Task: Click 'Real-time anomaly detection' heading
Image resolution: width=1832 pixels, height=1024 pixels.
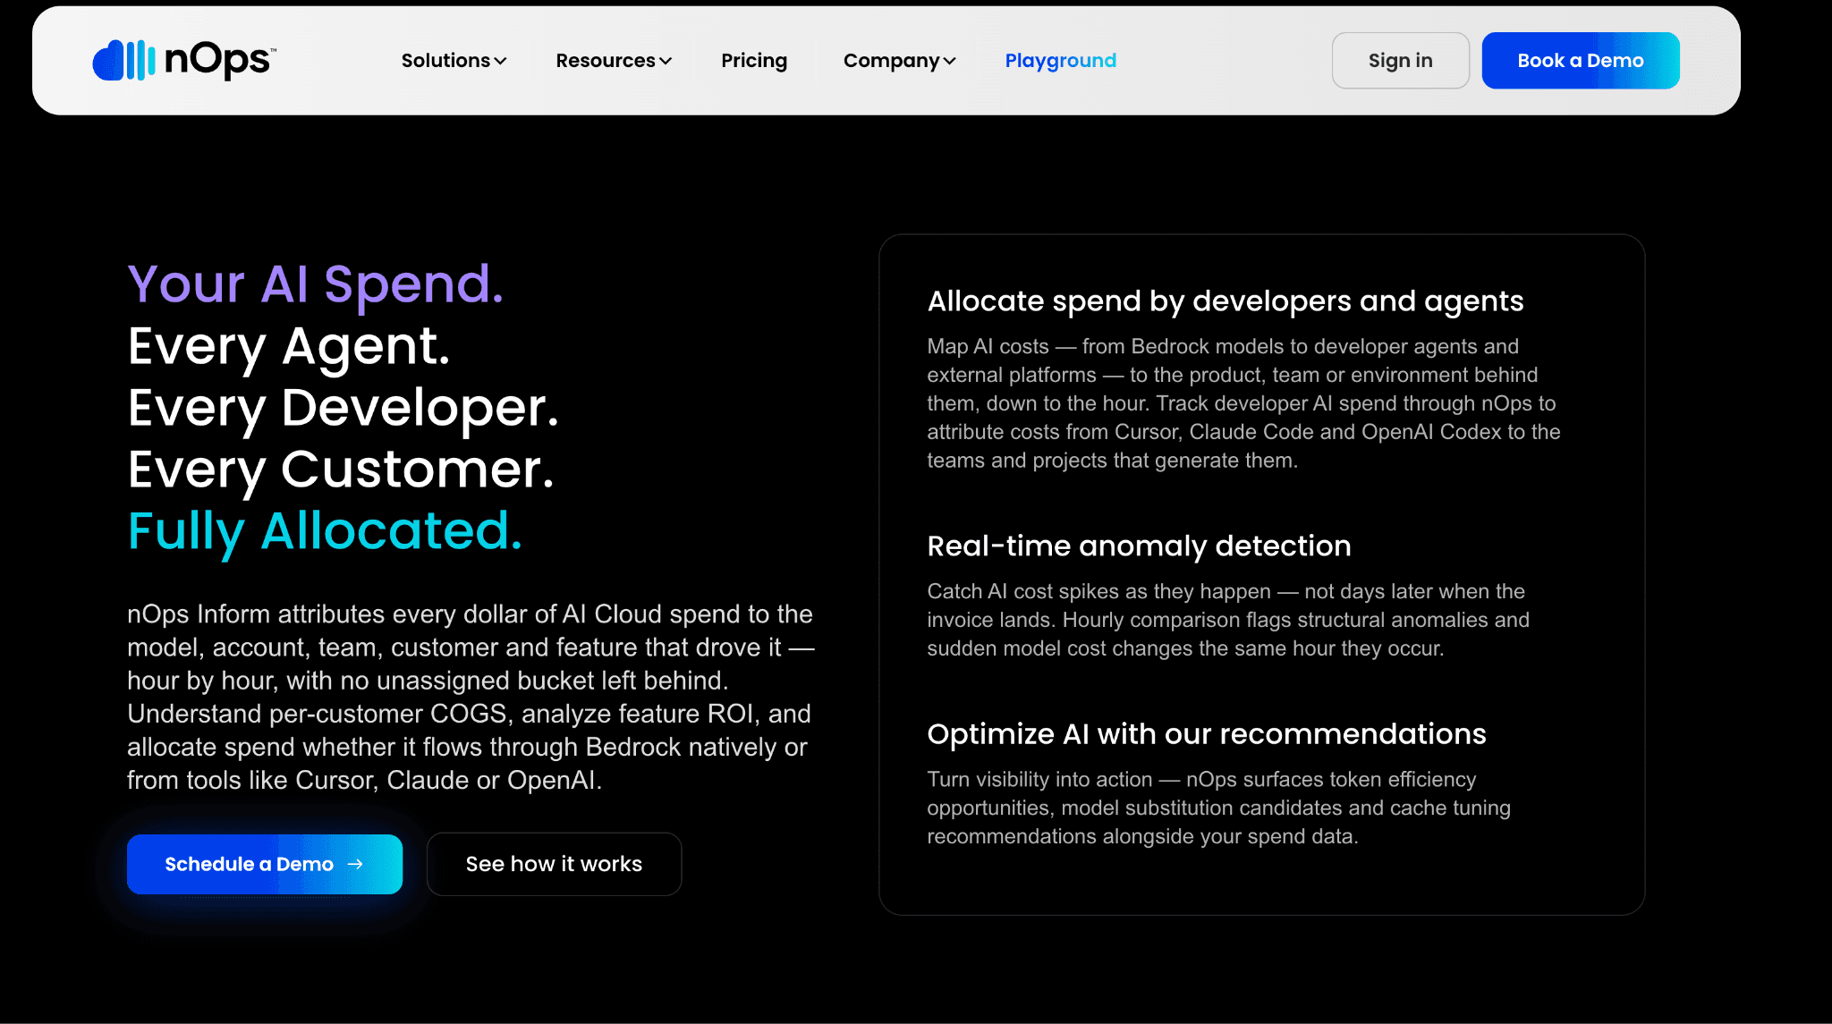Action: [1139, 546]
